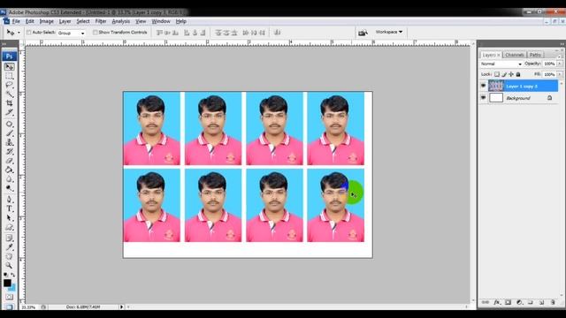Image resolution: width=566 pixels, height=318 pixels.
Task: Open the Fill slider arrow
Action: 560,74
